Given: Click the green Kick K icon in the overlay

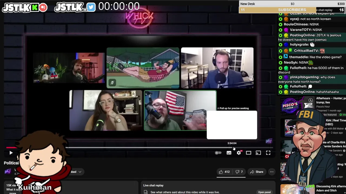Looking at the screenshot, I should pos(35,8).
